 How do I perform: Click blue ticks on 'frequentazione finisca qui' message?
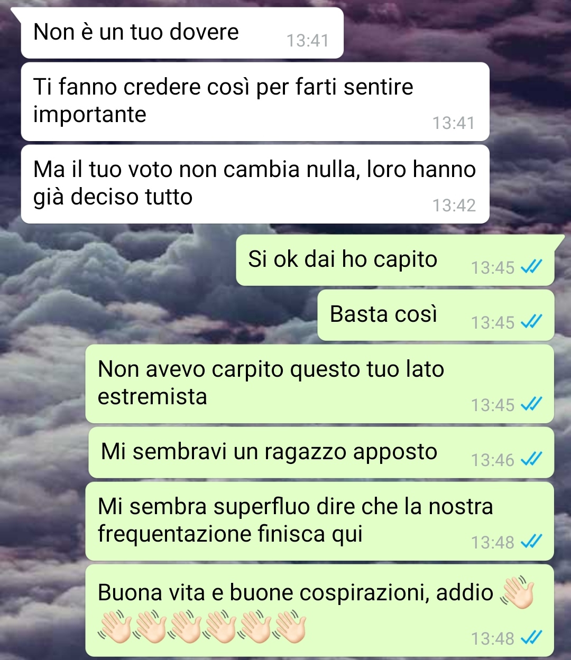[531, 542]
